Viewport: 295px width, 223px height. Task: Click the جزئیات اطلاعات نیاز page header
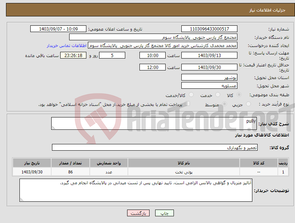point(267,10)
